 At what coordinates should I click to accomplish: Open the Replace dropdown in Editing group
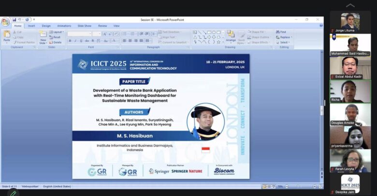click(284, 37)
